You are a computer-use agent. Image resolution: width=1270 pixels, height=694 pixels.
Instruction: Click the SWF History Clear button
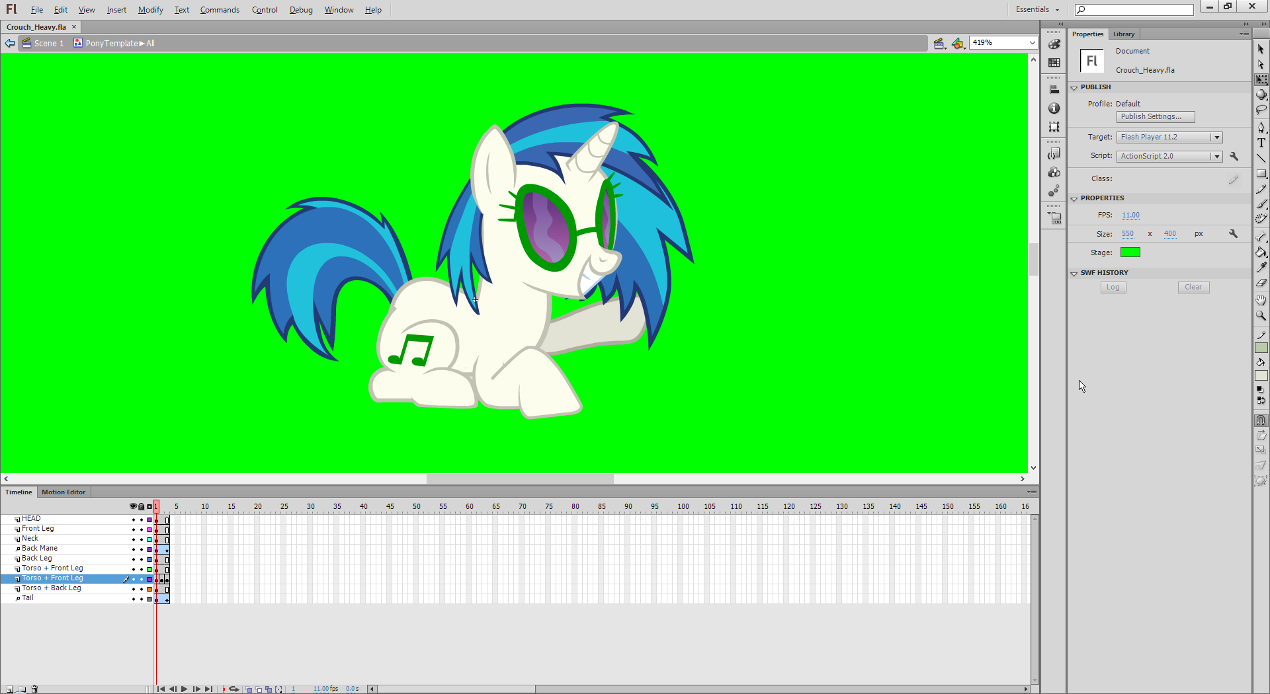click(1193, 288)
